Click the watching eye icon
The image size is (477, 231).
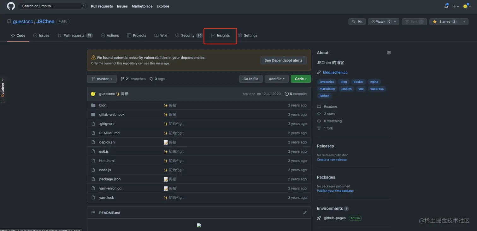[x=319, y=121]
